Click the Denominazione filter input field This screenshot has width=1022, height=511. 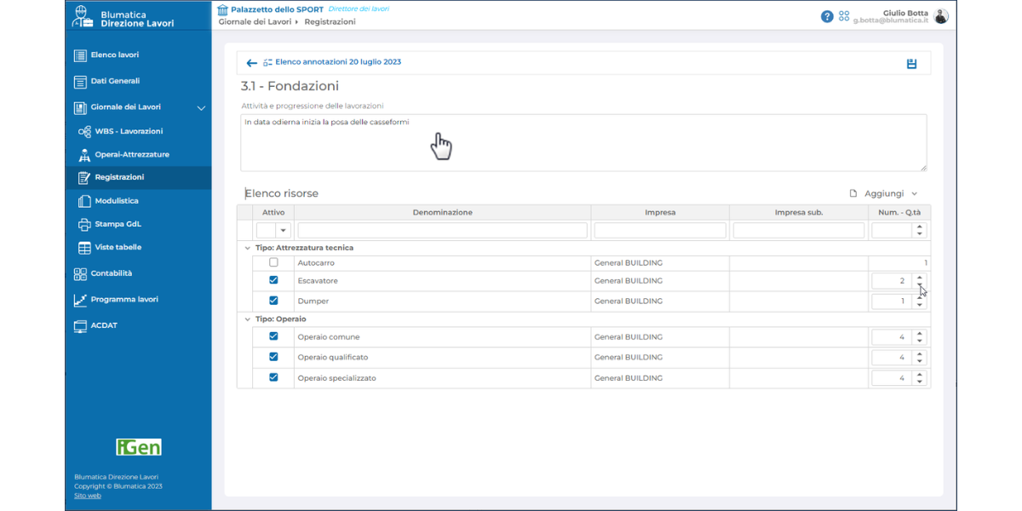[x=442, y=231]
